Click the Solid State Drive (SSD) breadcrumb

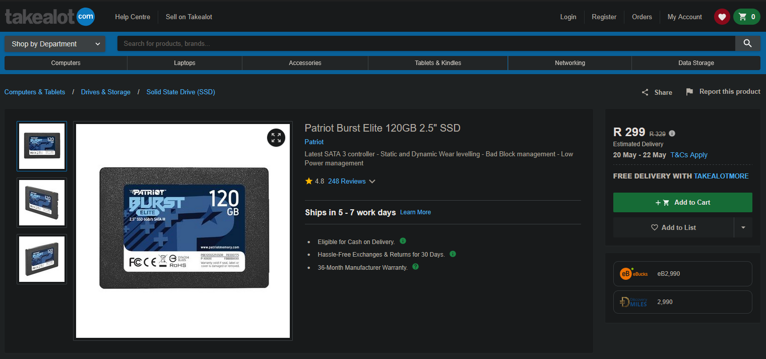tap(181, 92)
